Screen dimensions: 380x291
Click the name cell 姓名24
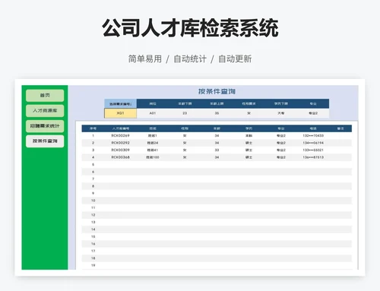point(153,143)
